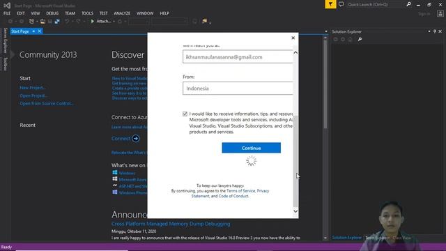
Task: Expand the Attach button dropdown arrow
Action: [x=114, y=22]
